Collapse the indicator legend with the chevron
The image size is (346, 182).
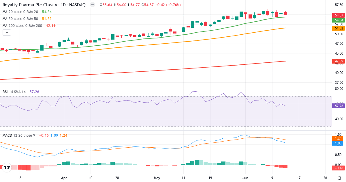click(7, 33)
